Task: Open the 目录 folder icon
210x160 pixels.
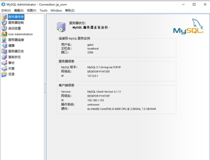Action: (x=4, y=74)
